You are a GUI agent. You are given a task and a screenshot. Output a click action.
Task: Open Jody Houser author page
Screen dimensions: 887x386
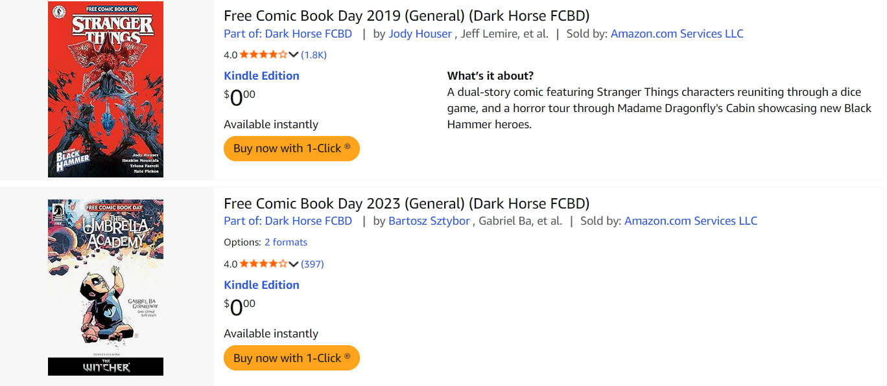pyautogui.click(x=420, y=34)
